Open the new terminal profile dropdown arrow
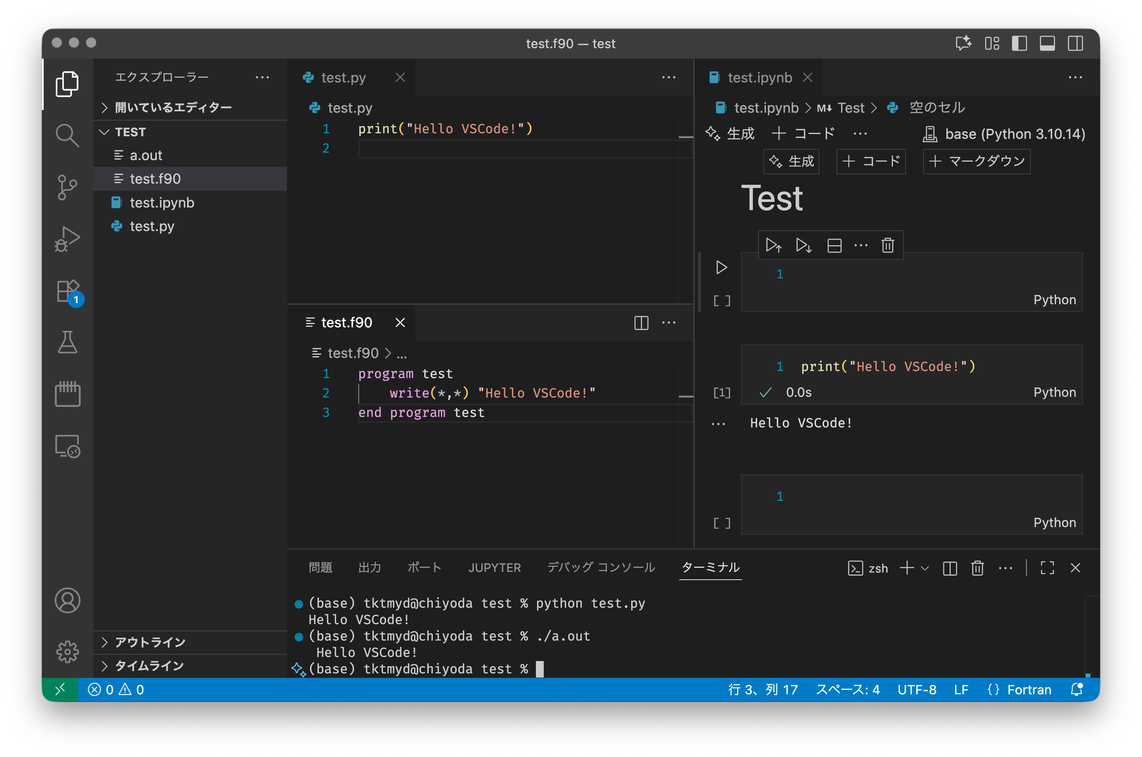Image resolution: width=1142 pixels, height=757 pixels. tap(925, 568)
